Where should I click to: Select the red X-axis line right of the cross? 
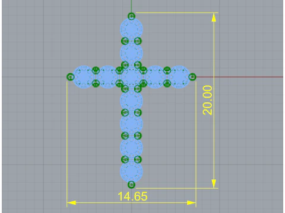[240, 77]
